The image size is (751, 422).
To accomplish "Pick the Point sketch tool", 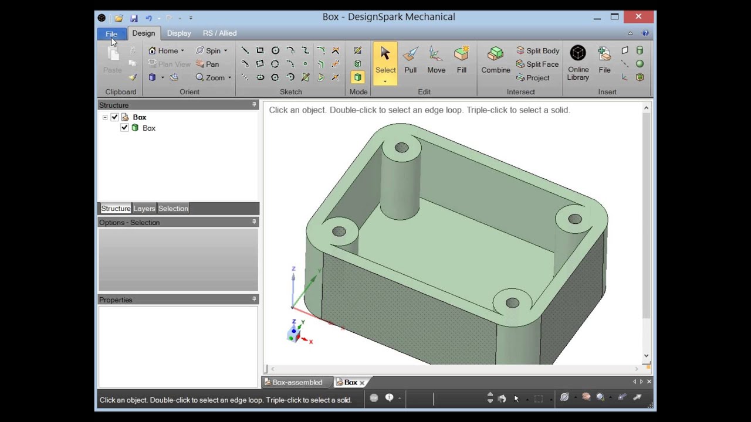I will [x=305, y=64].
